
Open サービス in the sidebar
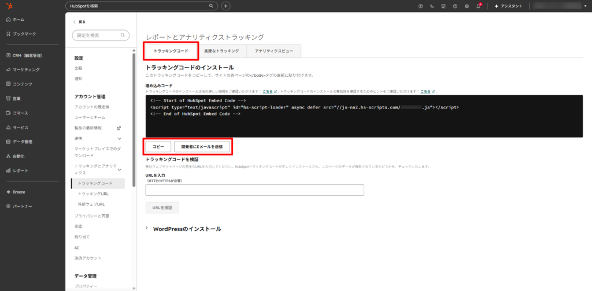point(17,128)
